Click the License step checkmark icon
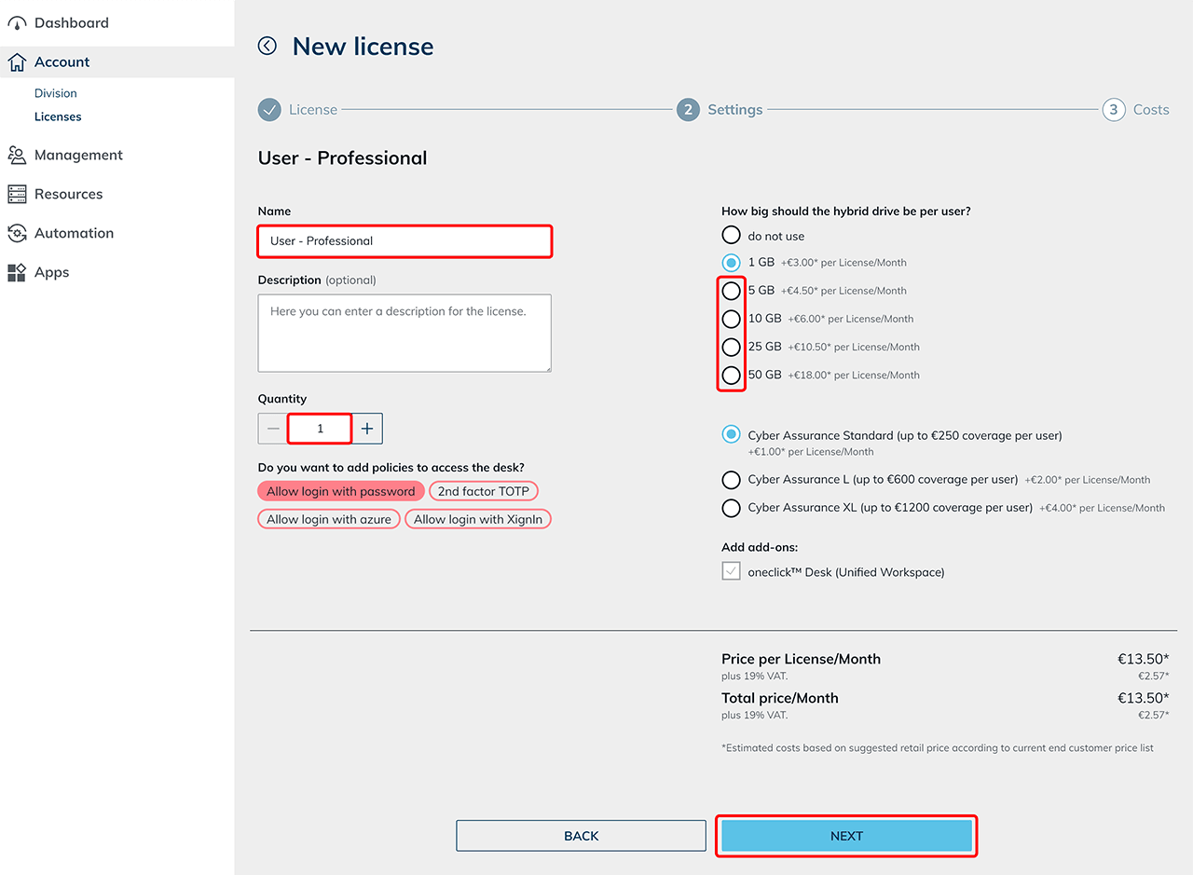This screenshot has width=1193, height=875. pyautogui.click(x=269, y=110)
